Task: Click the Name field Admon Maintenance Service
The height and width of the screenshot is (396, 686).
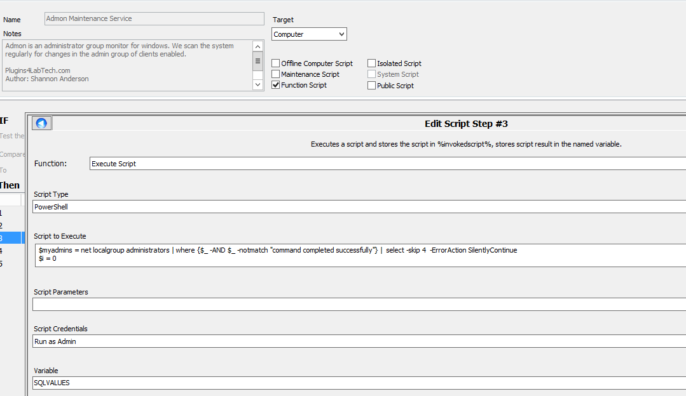Action: pos(154,19)
